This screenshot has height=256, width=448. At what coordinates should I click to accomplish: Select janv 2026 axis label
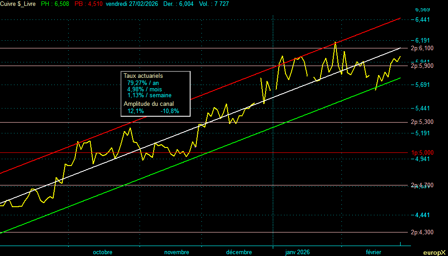tap(297, 252)
